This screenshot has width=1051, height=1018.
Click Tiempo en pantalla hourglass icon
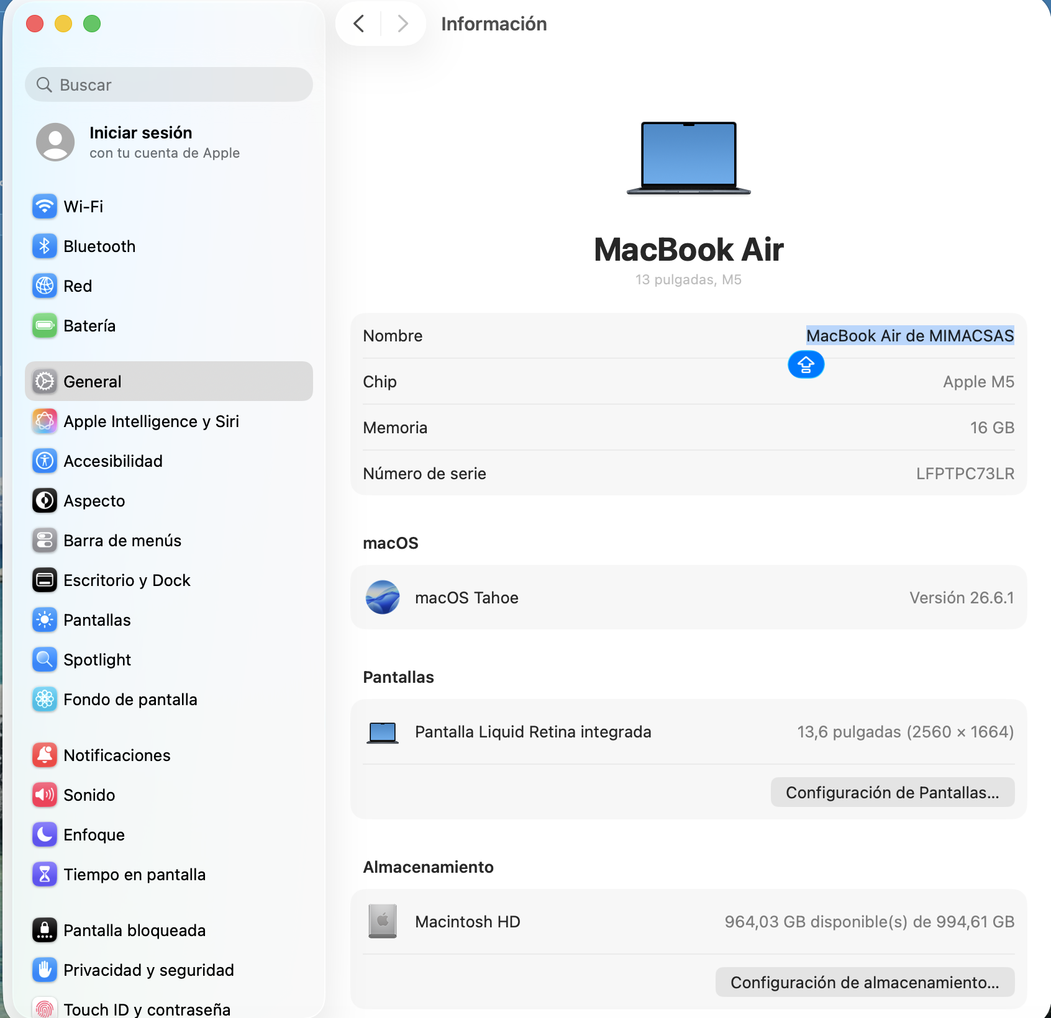pos(45,875)
